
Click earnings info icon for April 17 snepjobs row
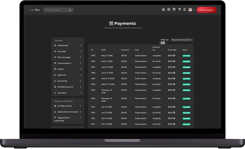[x=174, y=67]
